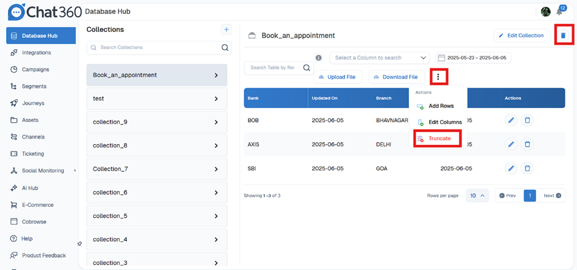The image size is (577, 270).
Task: Click the pencil edit icon for BOB row
Action: pos(511,120)
